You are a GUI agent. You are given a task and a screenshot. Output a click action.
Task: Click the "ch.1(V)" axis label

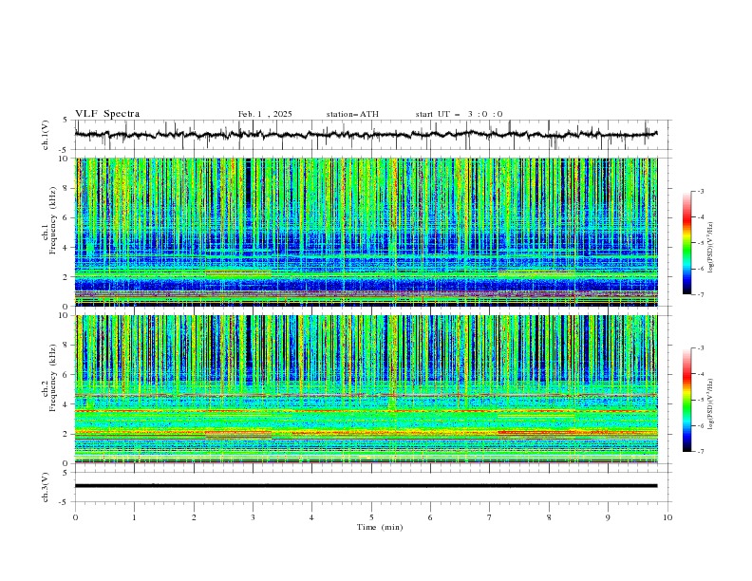46,135
